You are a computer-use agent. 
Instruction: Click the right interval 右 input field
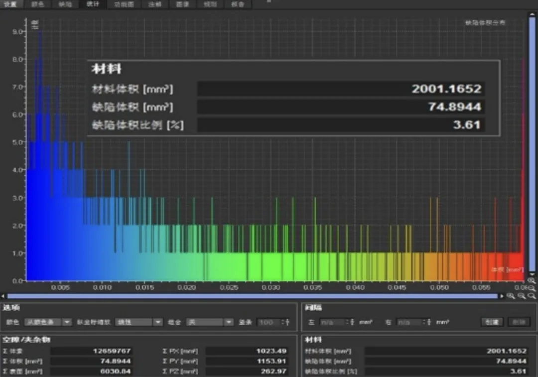(409, 322)
